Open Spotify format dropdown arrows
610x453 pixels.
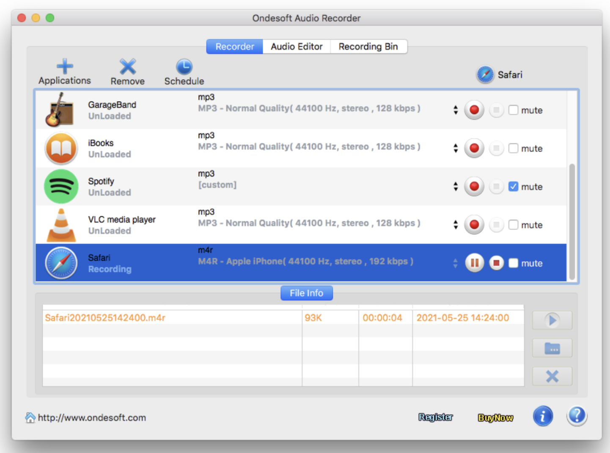[456, 186]
